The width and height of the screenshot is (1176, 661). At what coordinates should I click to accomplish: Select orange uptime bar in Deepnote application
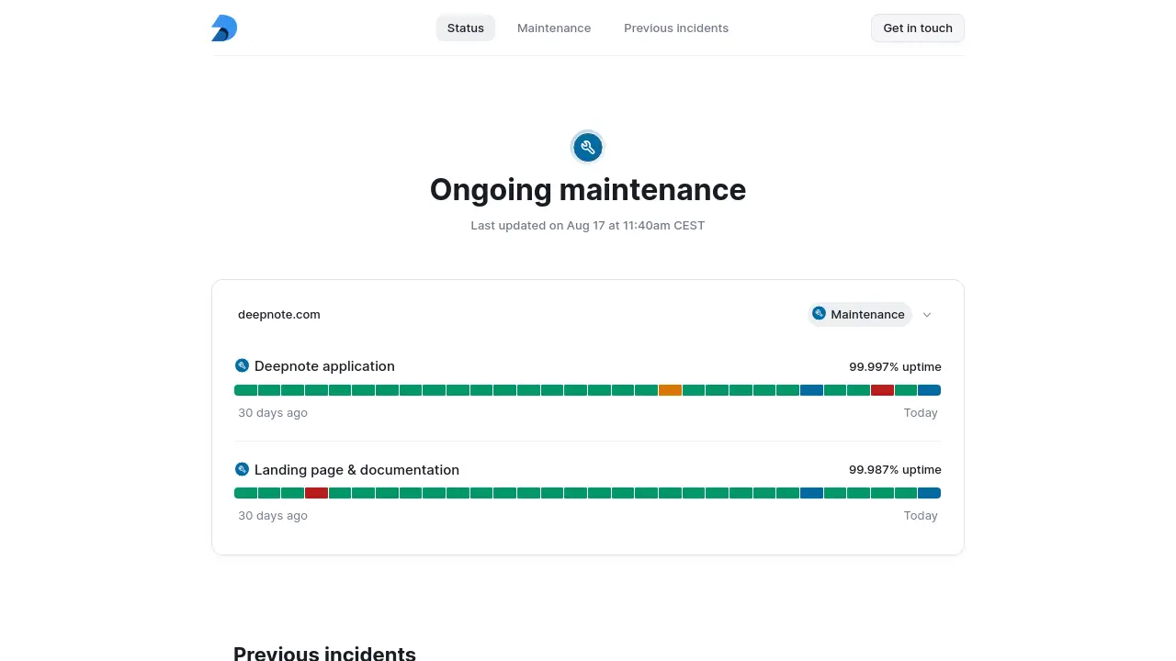[670, 390]
